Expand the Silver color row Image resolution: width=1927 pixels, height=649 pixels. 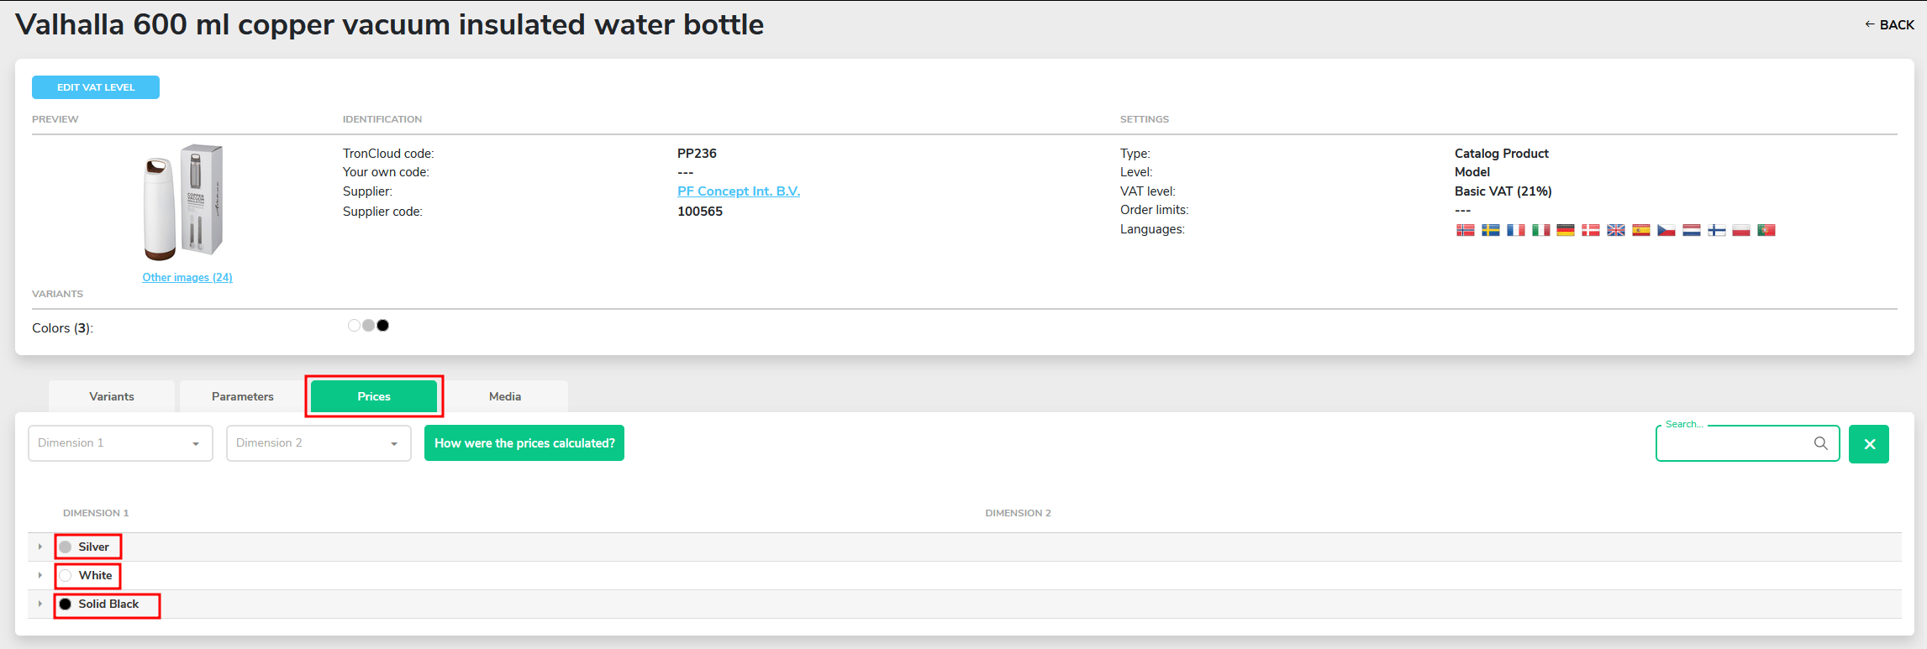pos(39,547)
